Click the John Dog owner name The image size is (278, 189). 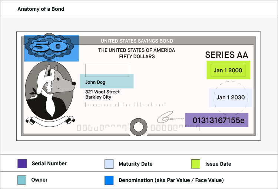tap(96, 82)
